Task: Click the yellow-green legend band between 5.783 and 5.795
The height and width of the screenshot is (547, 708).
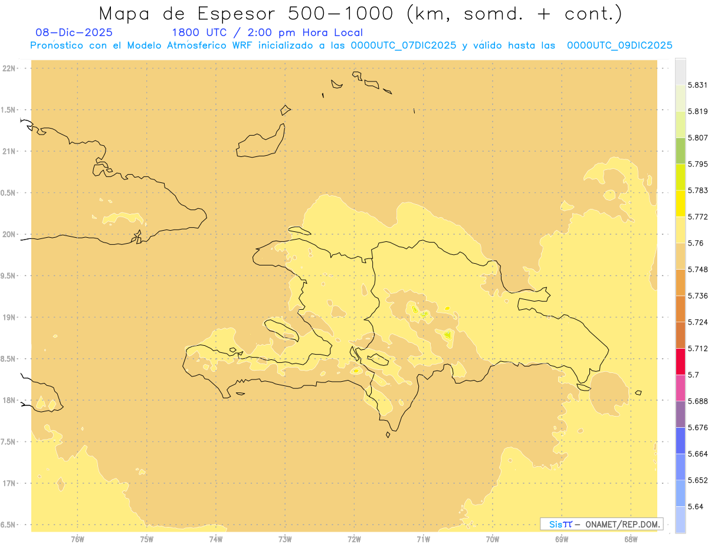Action: tap(680, 177)
